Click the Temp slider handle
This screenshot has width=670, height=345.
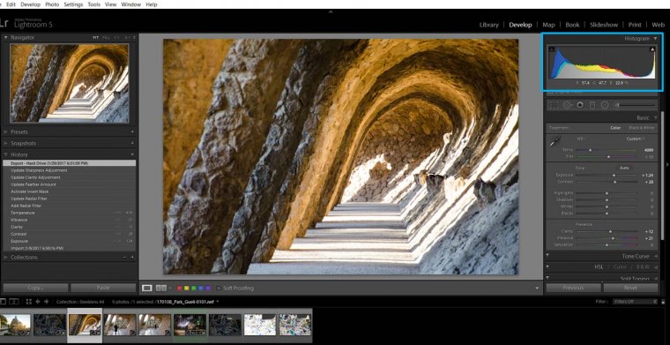pos(591,150)
